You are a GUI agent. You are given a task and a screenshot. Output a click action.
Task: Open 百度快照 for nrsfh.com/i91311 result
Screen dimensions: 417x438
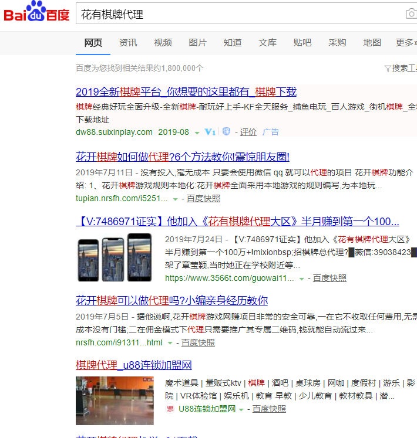pyautogui.click(x=198, y=343)
